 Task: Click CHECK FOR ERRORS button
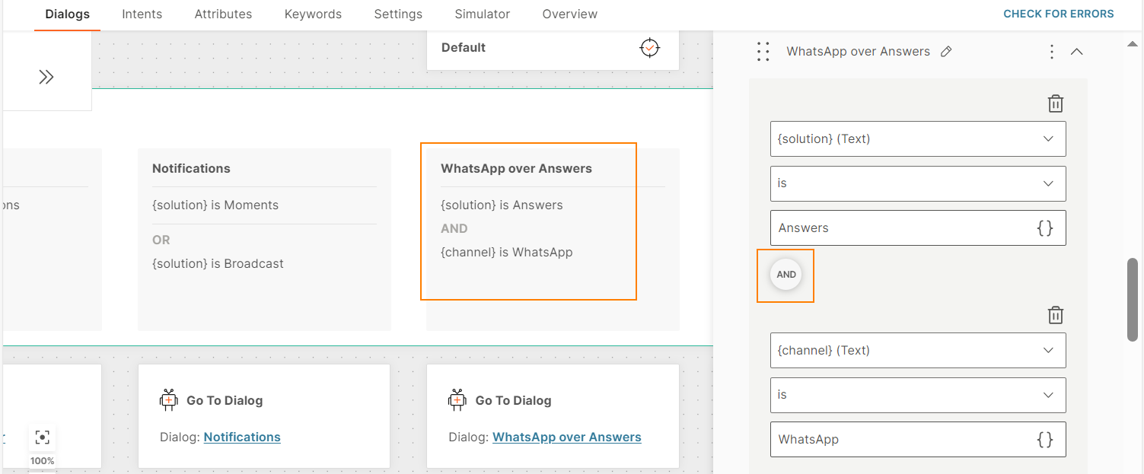click(1058, 14)
